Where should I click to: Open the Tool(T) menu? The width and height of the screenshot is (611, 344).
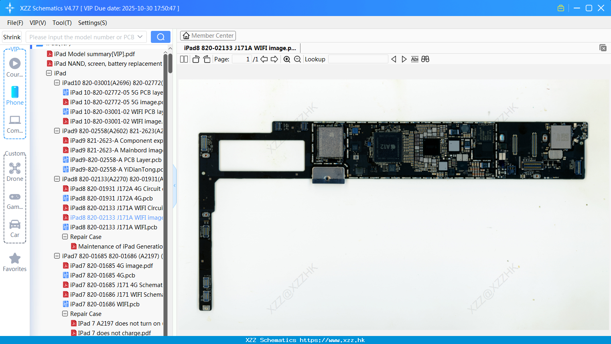[x=62, y=23]
